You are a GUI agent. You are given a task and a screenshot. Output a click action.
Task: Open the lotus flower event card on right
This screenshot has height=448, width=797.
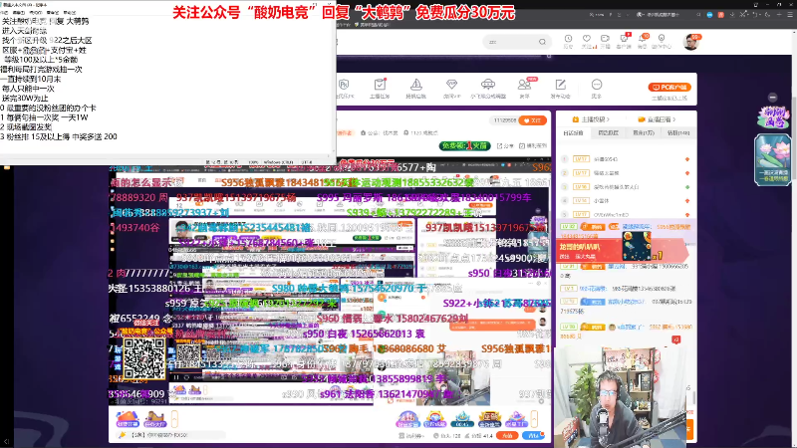tap(773, 160)
